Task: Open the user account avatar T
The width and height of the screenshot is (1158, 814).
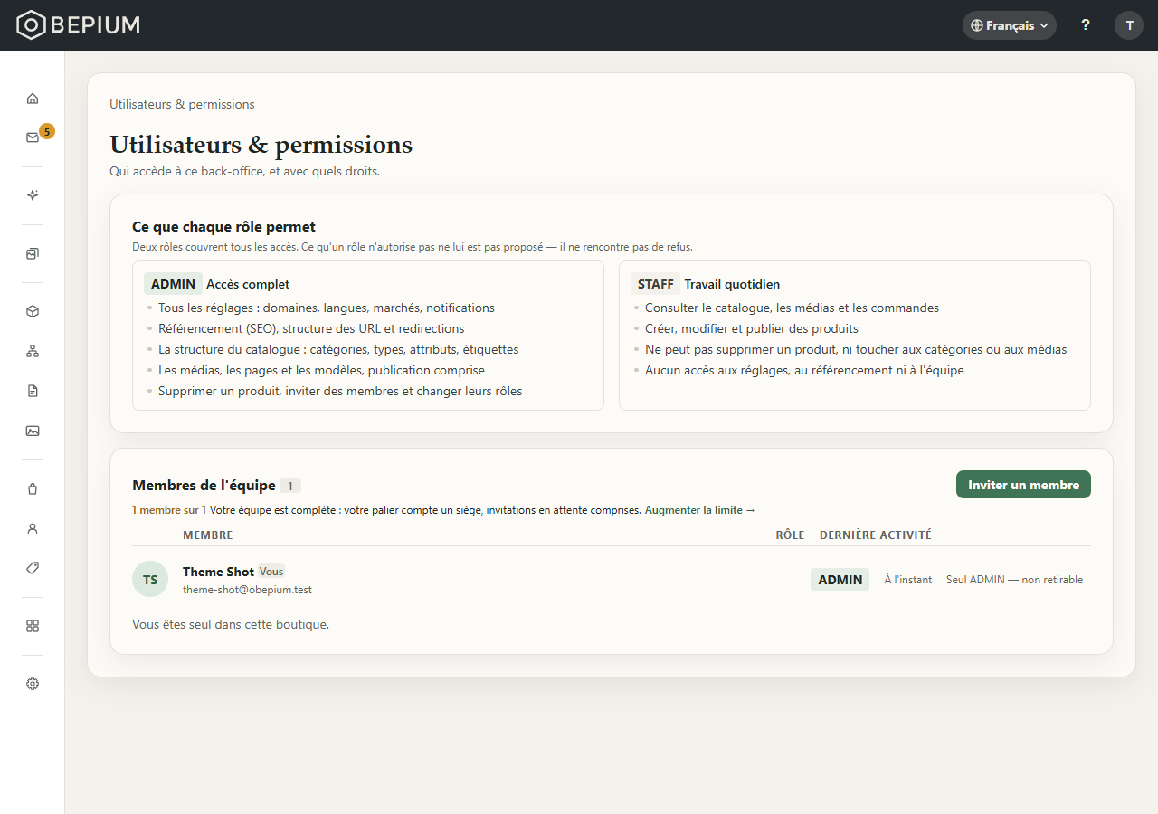Action: coord(1129,25)
